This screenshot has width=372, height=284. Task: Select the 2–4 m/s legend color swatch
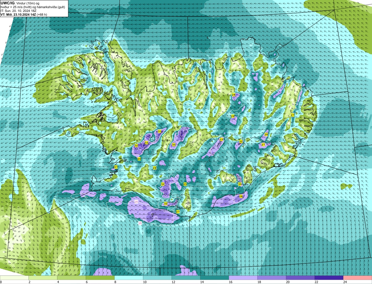click(x=43, y=278)
